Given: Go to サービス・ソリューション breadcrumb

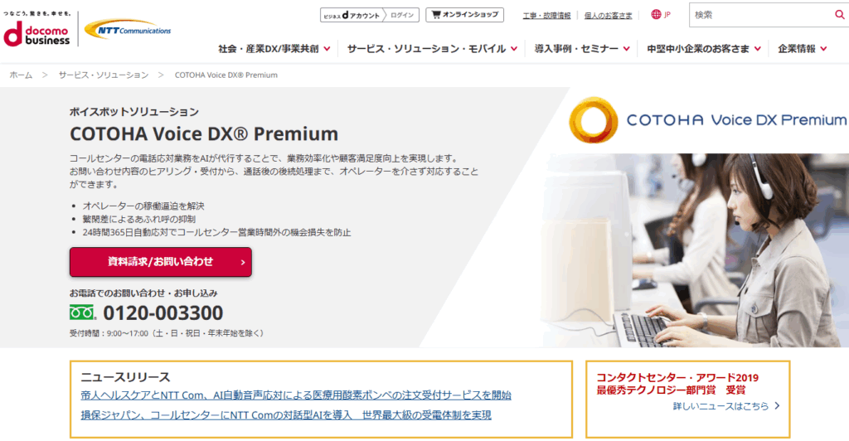Looking at the screenshot, I should (x=104, y=75).
